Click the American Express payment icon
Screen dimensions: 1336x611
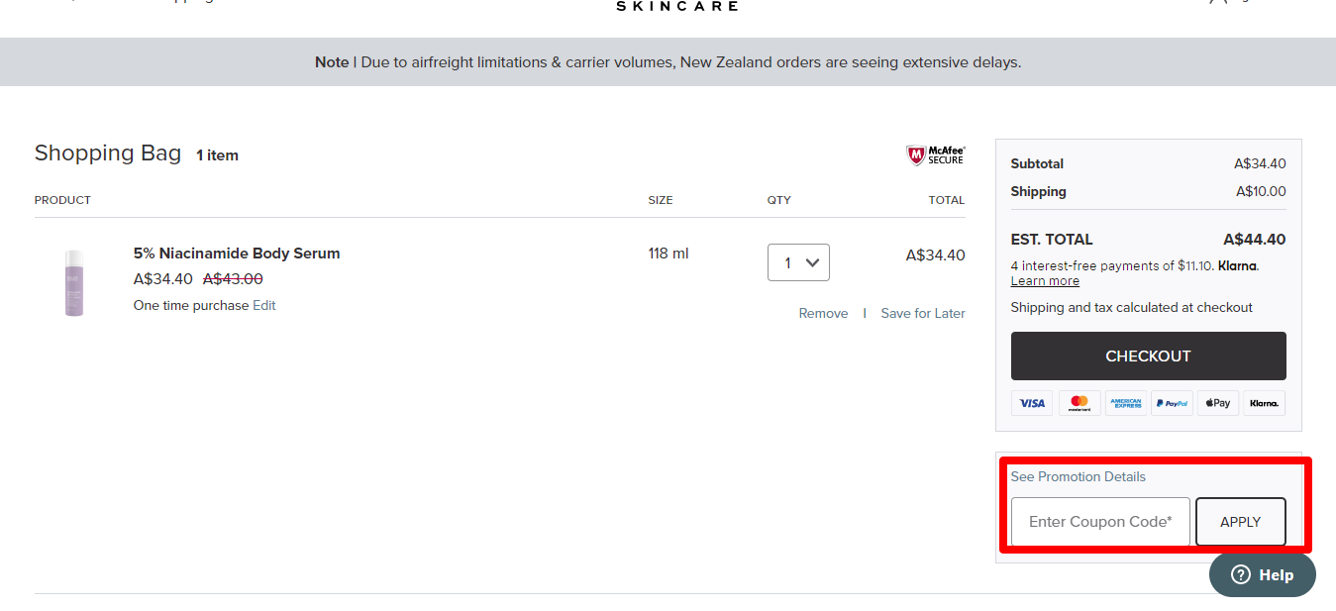[x=1126, y=403]
